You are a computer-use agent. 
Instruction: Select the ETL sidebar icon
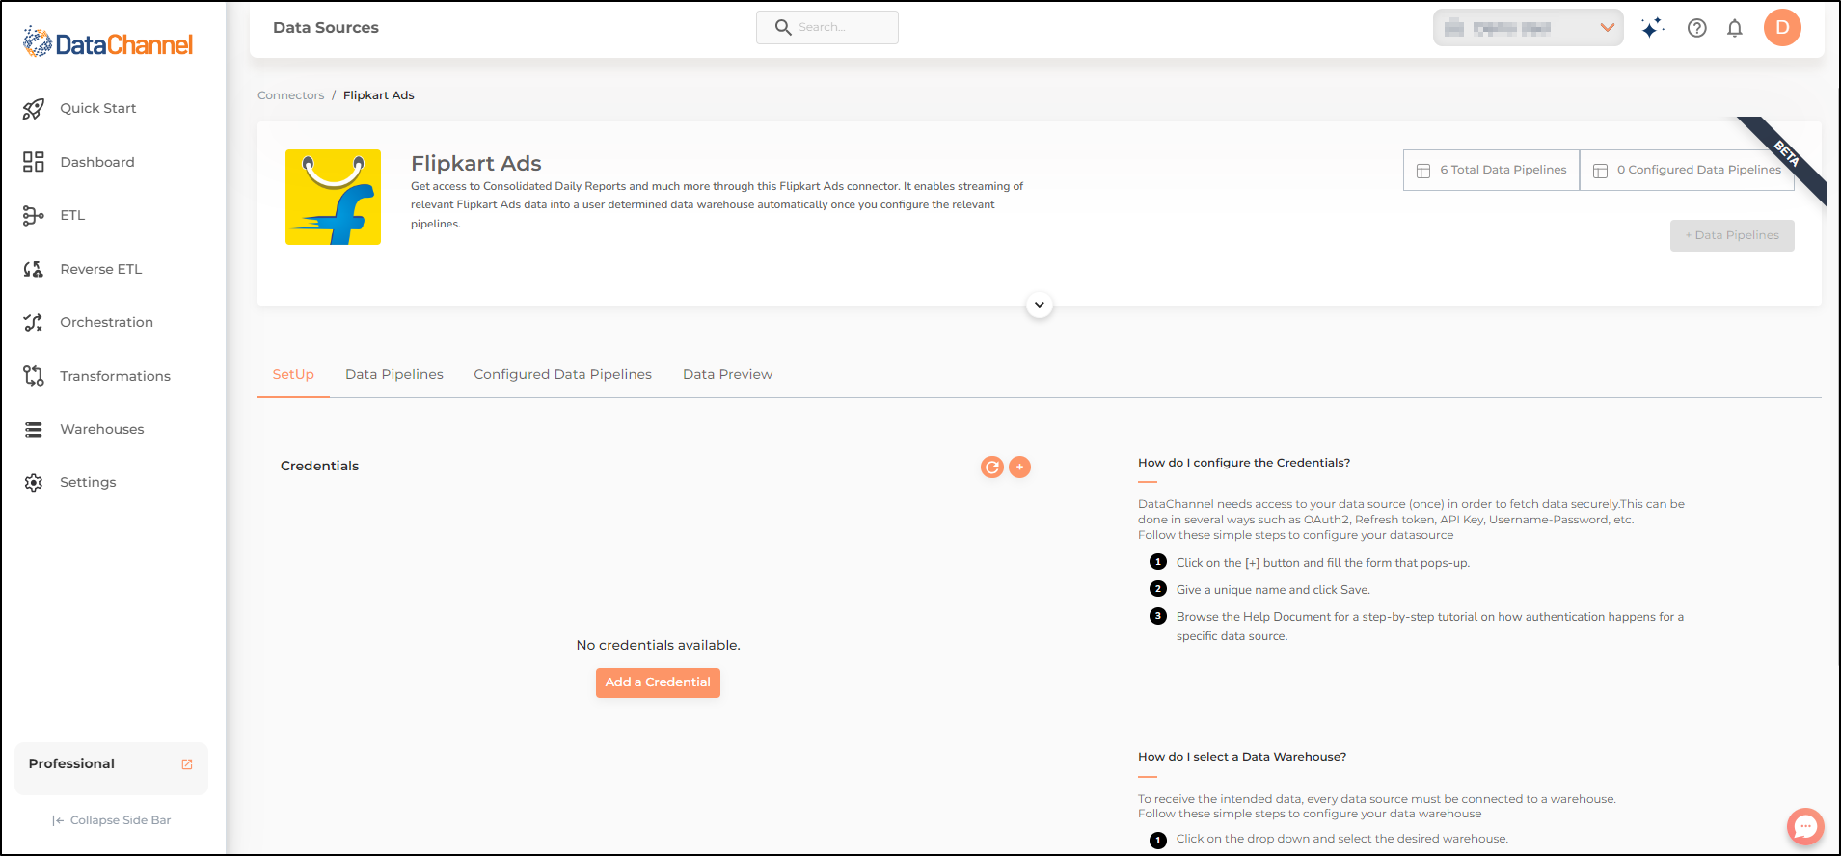[34, 216]
